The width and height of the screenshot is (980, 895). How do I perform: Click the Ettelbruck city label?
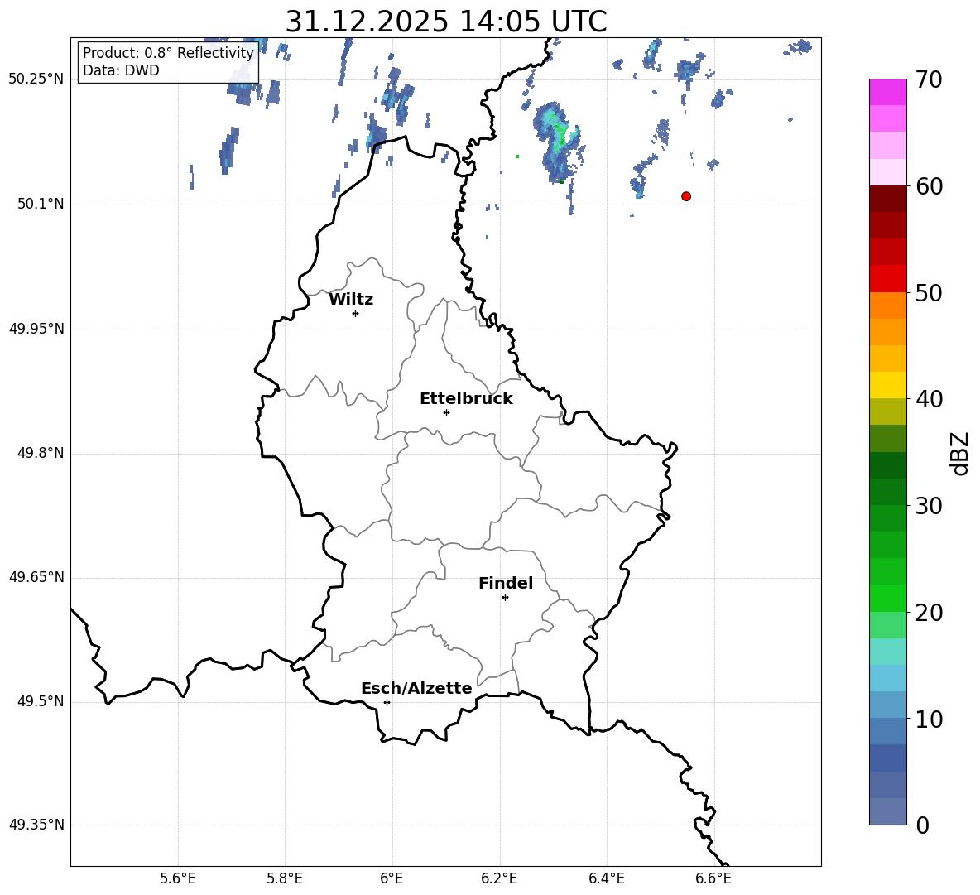[x=466, y=399]
